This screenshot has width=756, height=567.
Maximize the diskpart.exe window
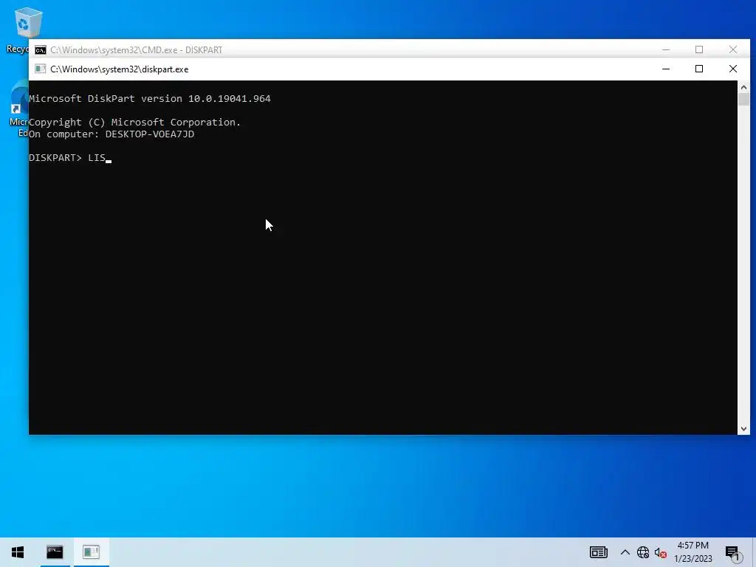tap(699, 69)
